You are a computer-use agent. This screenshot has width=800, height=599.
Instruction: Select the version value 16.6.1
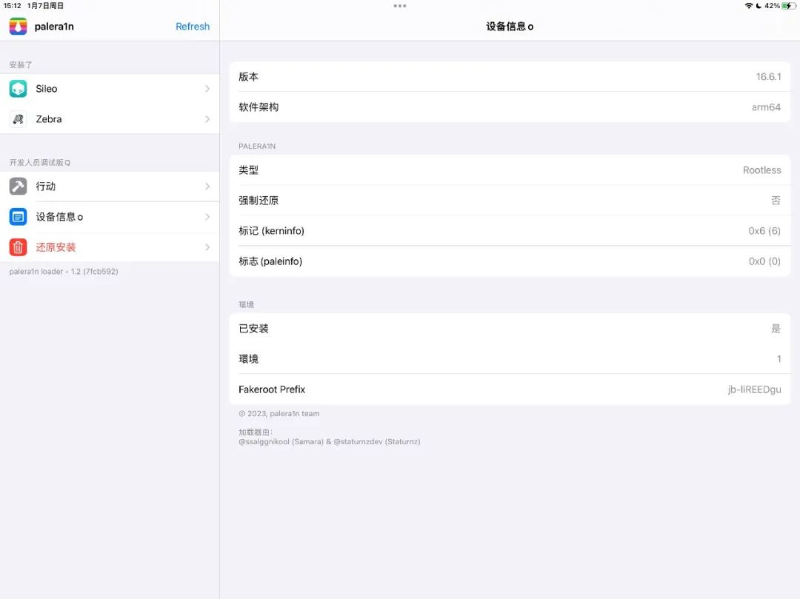pyautogui.click(x=768, y=76)
